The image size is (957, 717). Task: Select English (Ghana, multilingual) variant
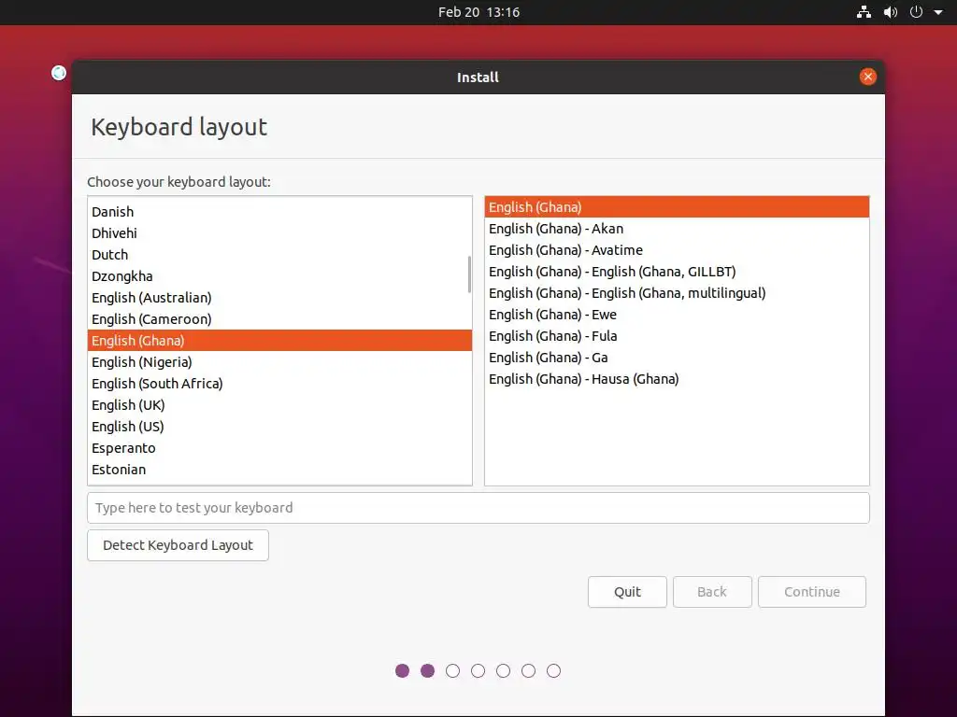coord(677,293)
